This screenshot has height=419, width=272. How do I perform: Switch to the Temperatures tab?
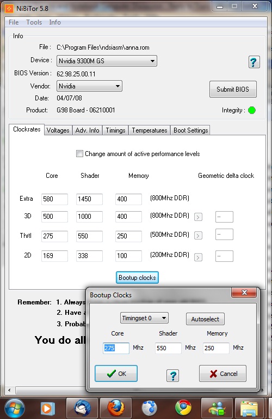(x=150, y=130)
